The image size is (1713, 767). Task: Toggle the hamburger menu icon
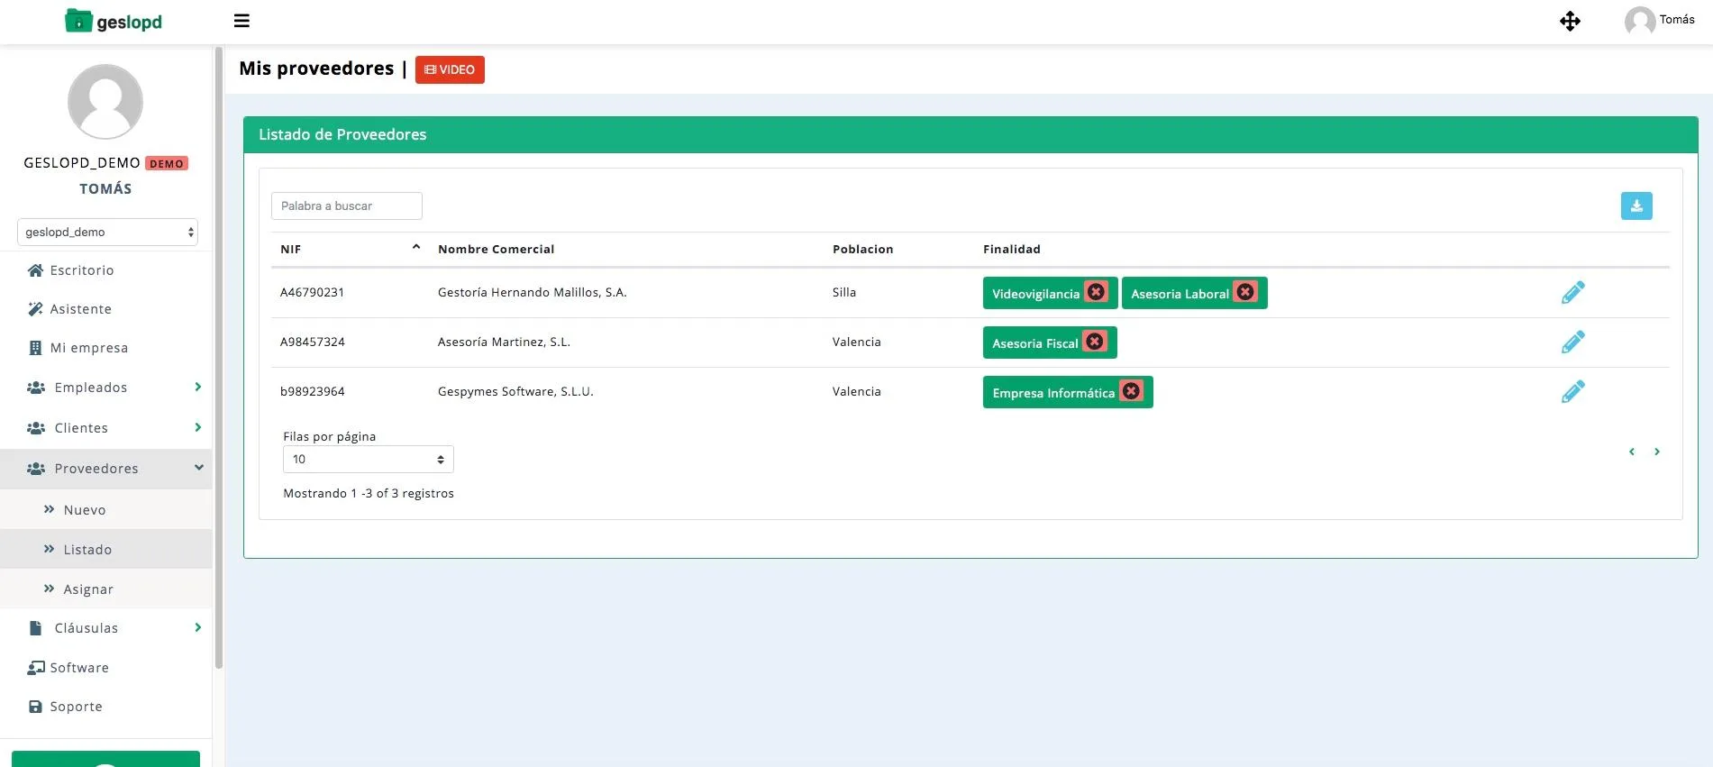tap(241, 21)
